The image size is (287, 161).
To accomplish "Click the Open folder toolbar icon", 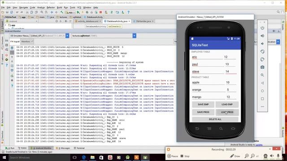I will coord(3,12).
